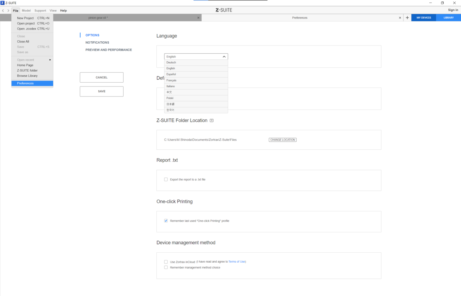Tick Remember management method choice
This screenshot has height=296, width=461.
point(166,267)
